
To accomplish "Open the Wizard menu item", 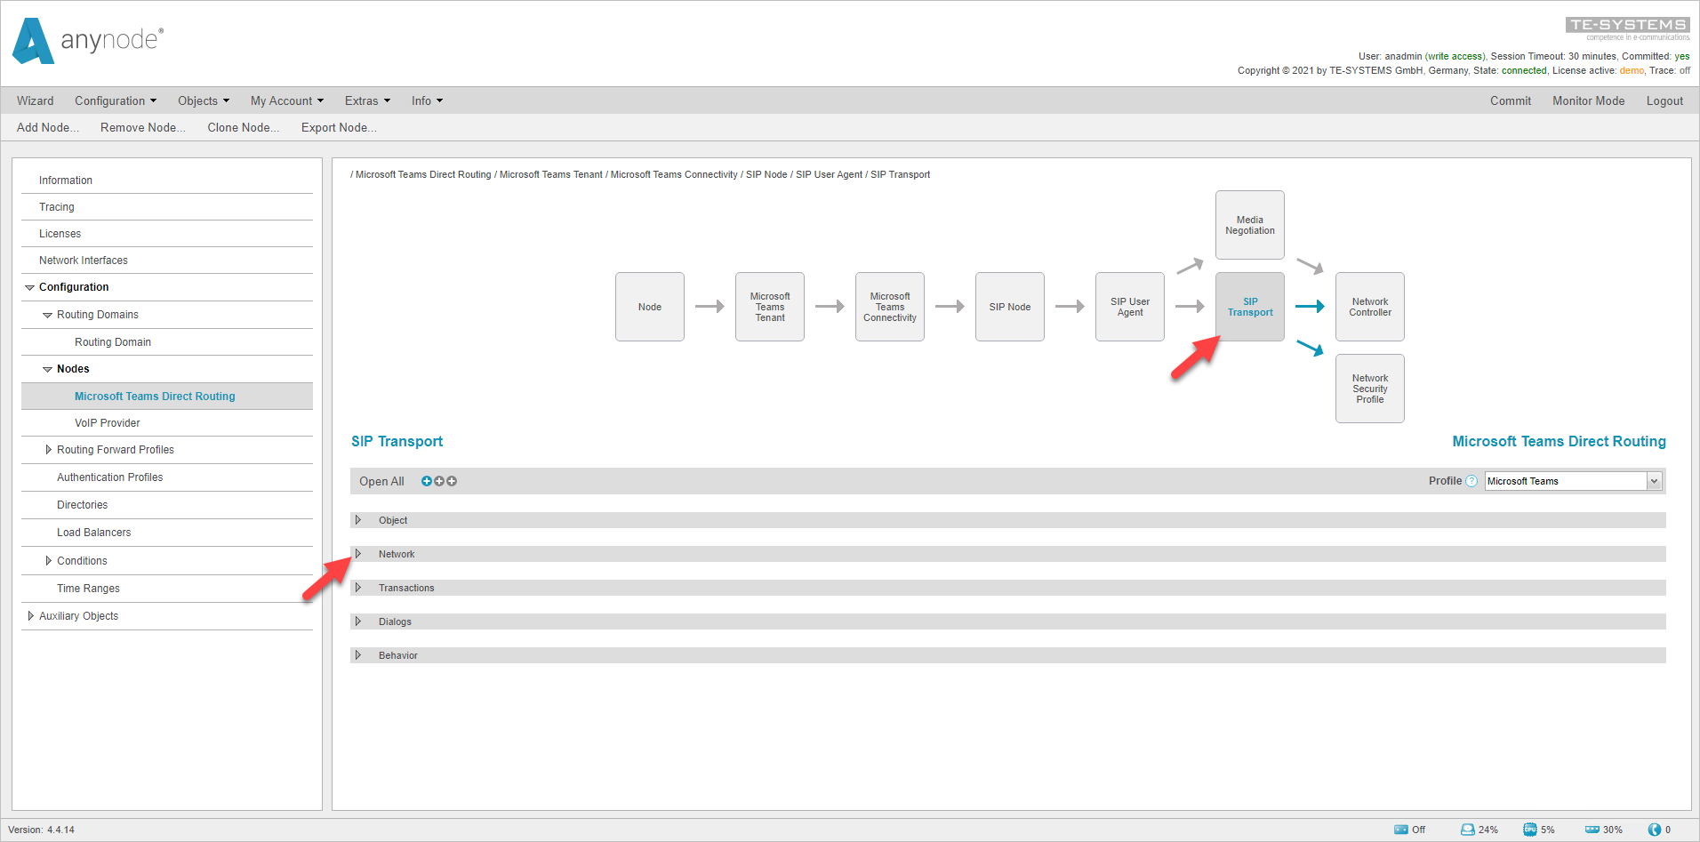I will (35, 100).
